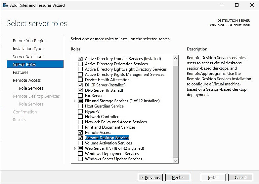Select Network Controller role label

click(x=102, y=117)
